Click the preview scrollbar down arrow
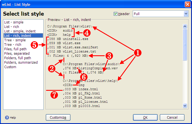192x124 pixels. tap(185, 106)
